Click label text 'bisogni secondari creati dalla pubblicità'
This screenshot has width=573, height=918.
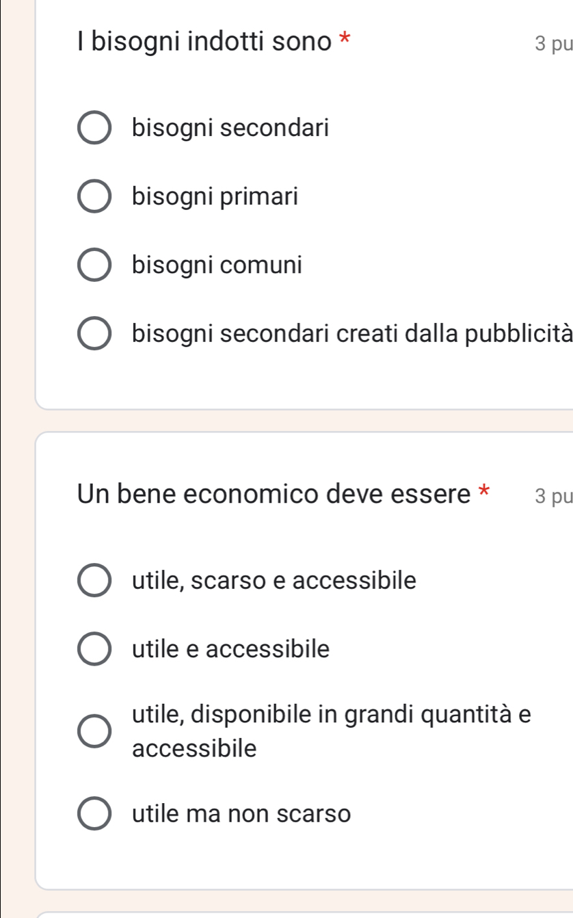(351, 333)
